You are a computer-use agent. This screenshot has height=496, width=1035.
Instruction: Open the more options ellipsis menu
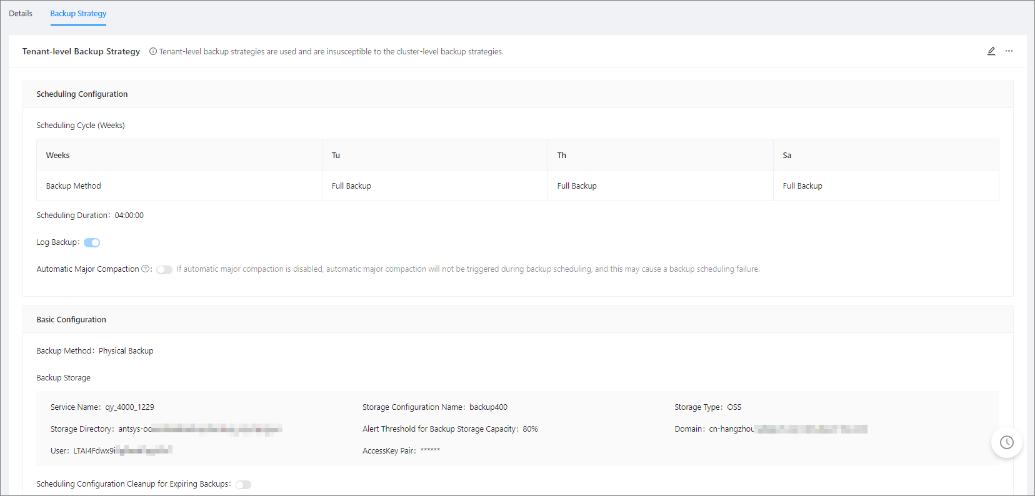click(1009, 51)
